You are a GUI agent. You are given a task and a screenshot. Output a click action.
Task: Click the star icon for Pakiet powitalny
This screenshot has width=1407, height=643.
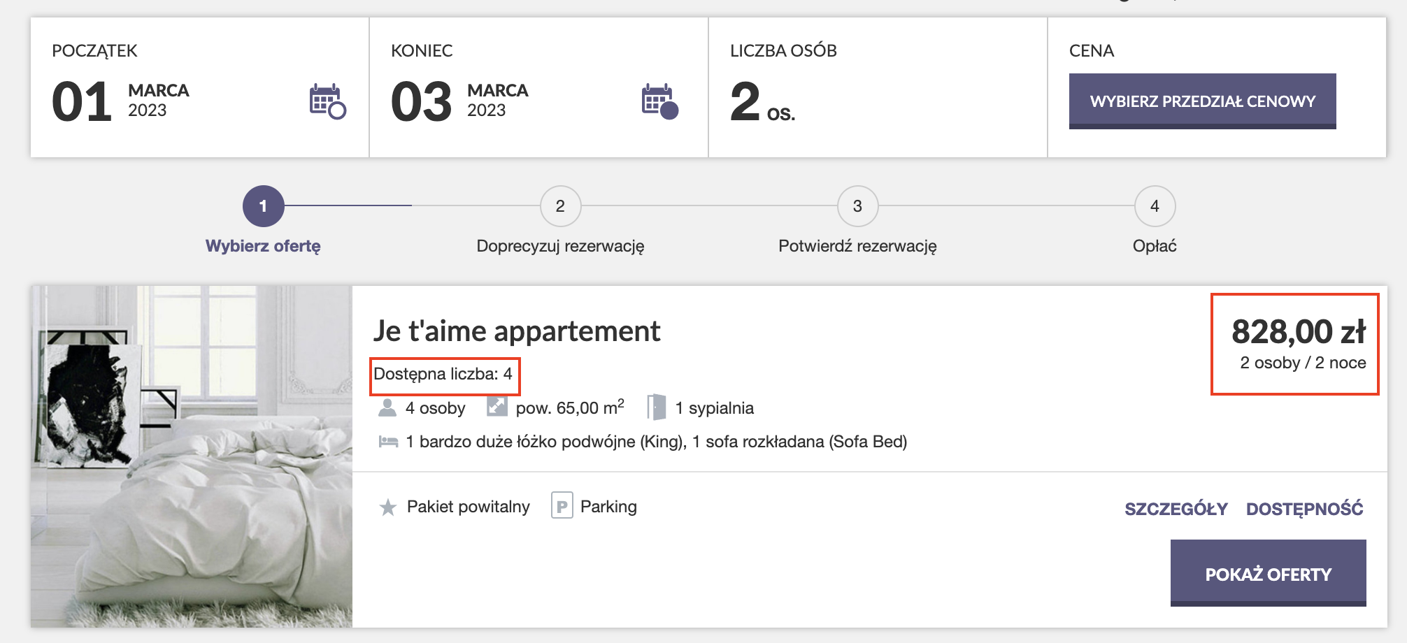coord(388,506)
